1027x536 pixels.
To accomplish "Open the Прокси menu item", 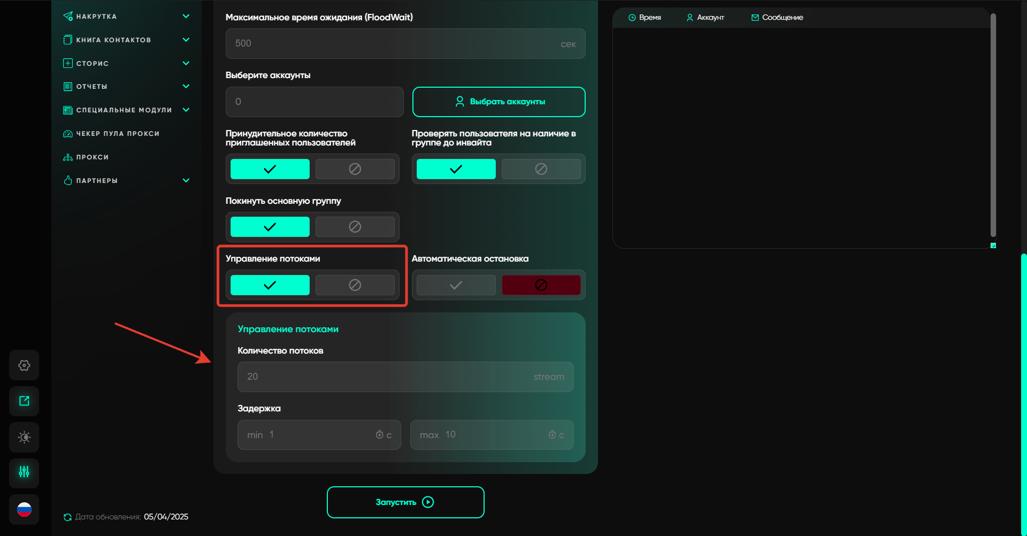I will (92, 157).
